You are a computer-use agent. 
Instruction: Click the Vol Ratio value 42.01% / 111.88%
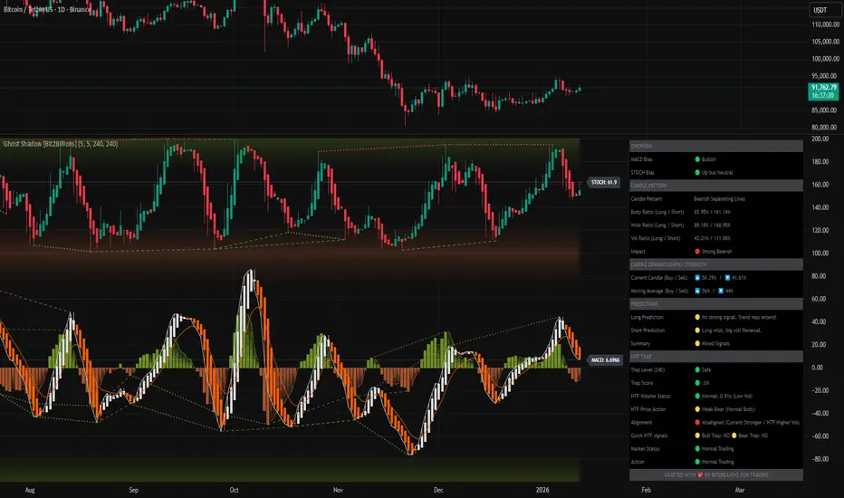(x=712, y=238)
